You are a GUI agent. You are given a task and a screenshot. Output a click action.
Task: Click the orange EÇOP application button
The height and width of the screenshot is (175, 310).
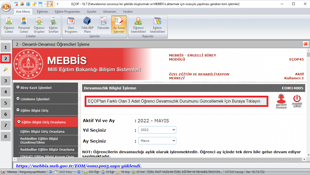tap(6, 6)
